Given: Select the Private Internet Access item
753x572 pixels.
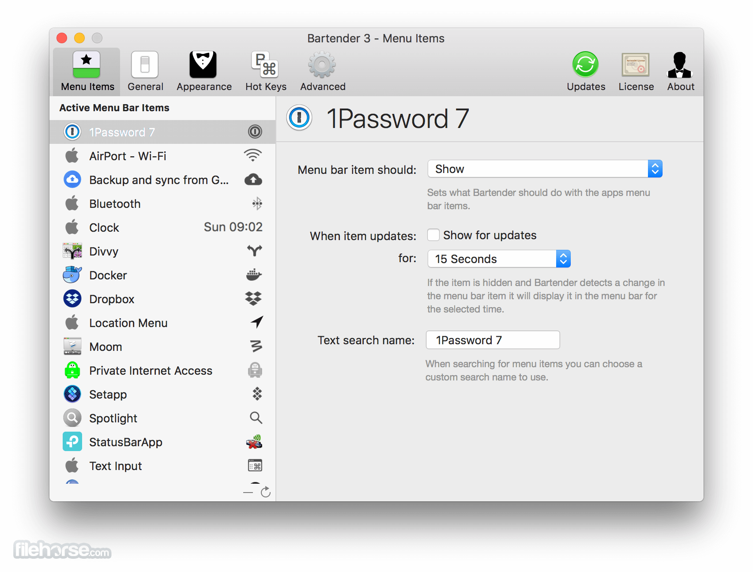Looking at the screenshot, I should 162,370.
